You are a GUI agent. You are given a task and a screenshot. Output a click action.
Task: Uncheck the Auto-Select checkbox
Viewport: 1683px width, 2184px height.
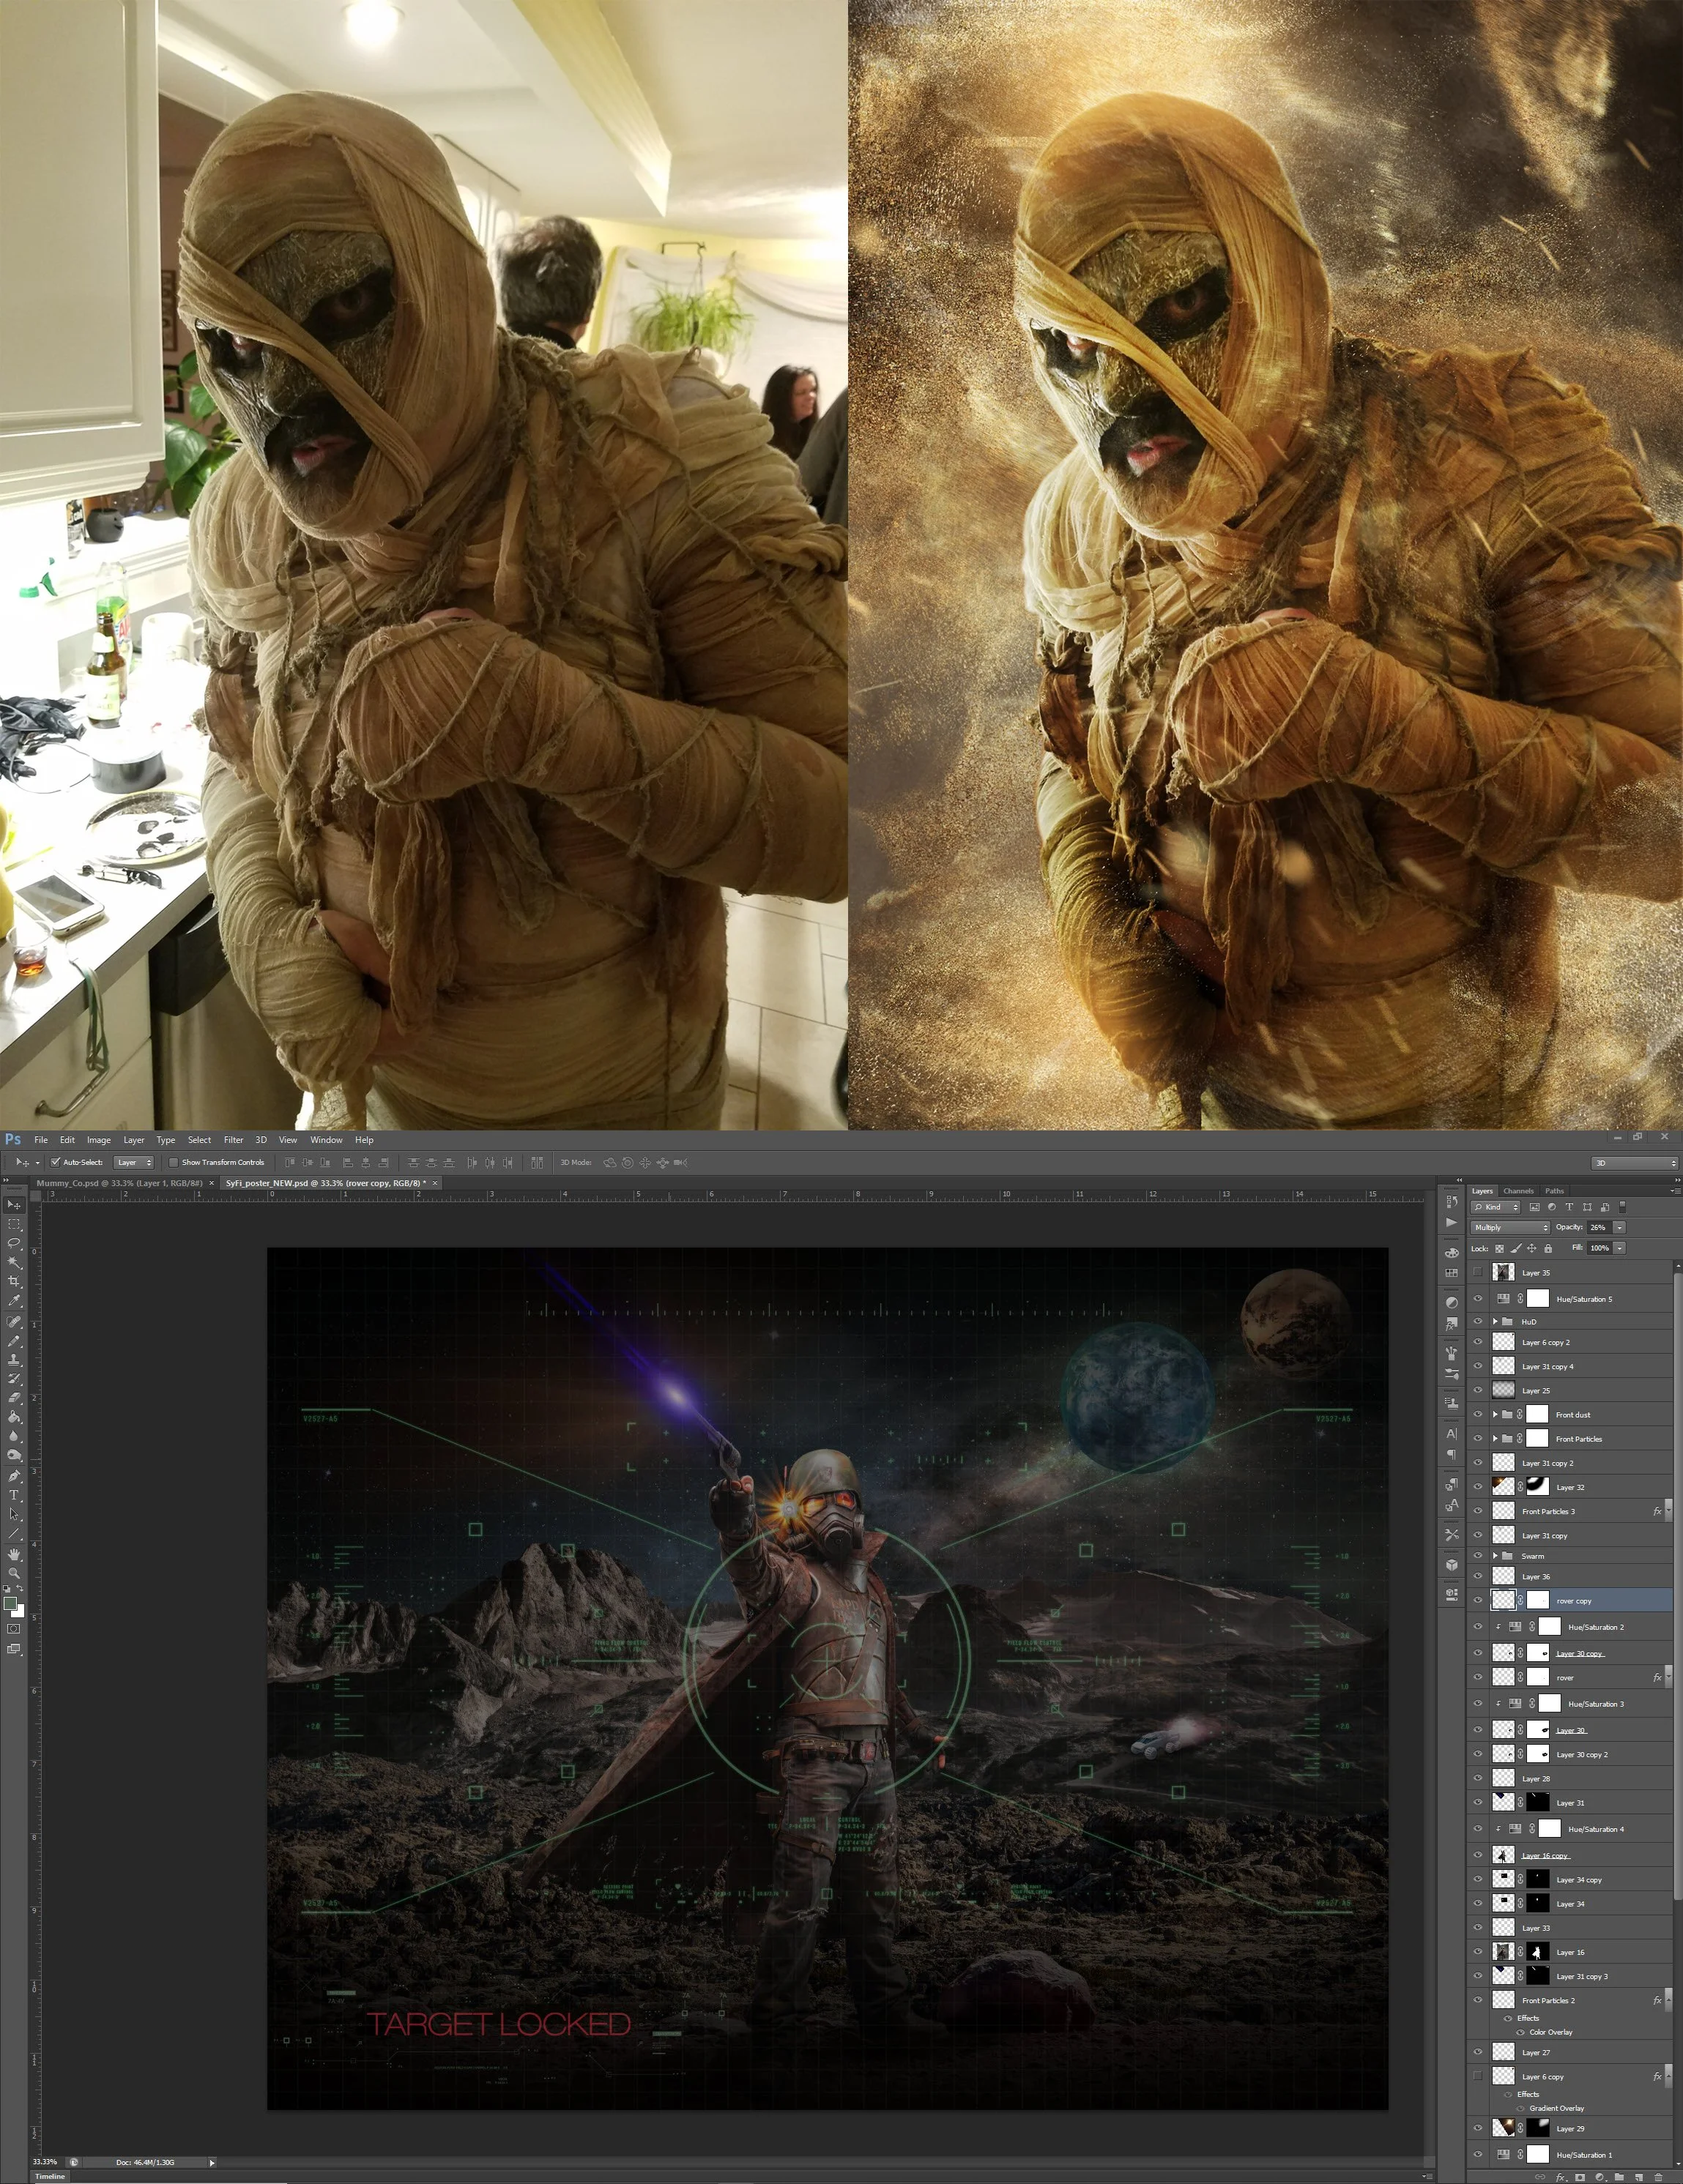click(x=56, y=1162)
